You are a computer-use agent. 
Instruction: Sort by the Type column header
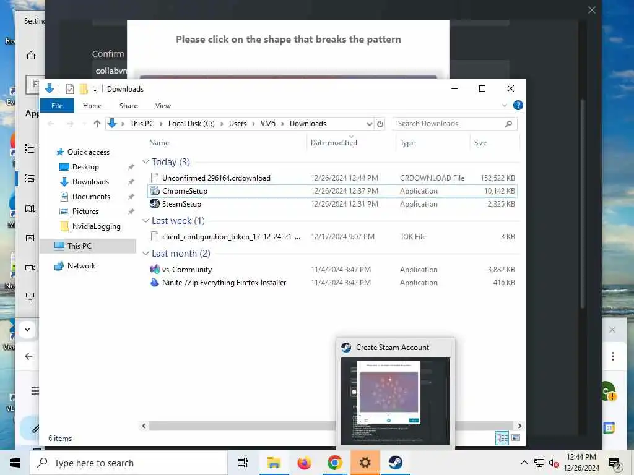(x=407, y=143)
